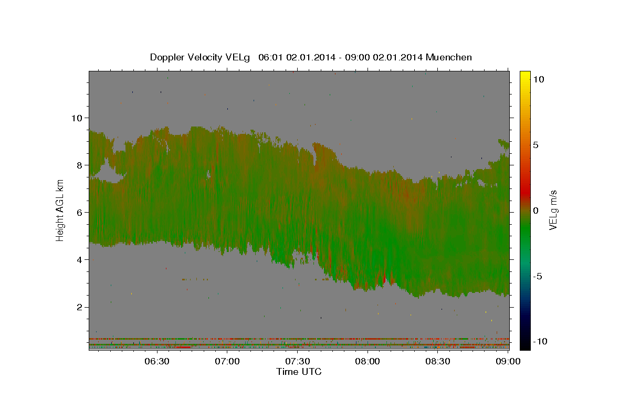Screen dimensions: 630x420
Task: Click the height axis '2' tick label
Action: click(x=80, y=307)
